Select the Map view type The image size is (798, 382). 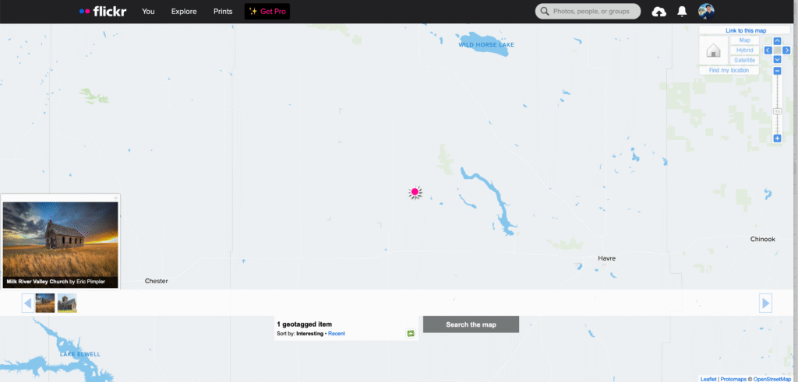[x=744, y=40]
